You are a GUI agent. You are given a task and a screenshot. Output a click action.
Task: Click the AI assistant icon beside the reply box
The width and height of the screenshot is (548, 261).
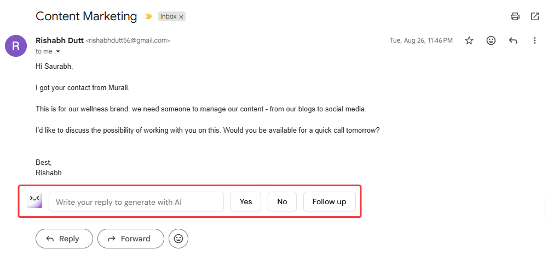coord(34,201)
